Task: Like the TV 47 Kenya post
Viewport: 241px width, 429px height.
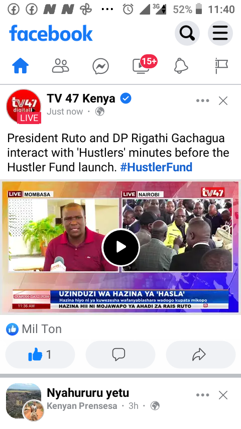Action: (x=40, y=355)
